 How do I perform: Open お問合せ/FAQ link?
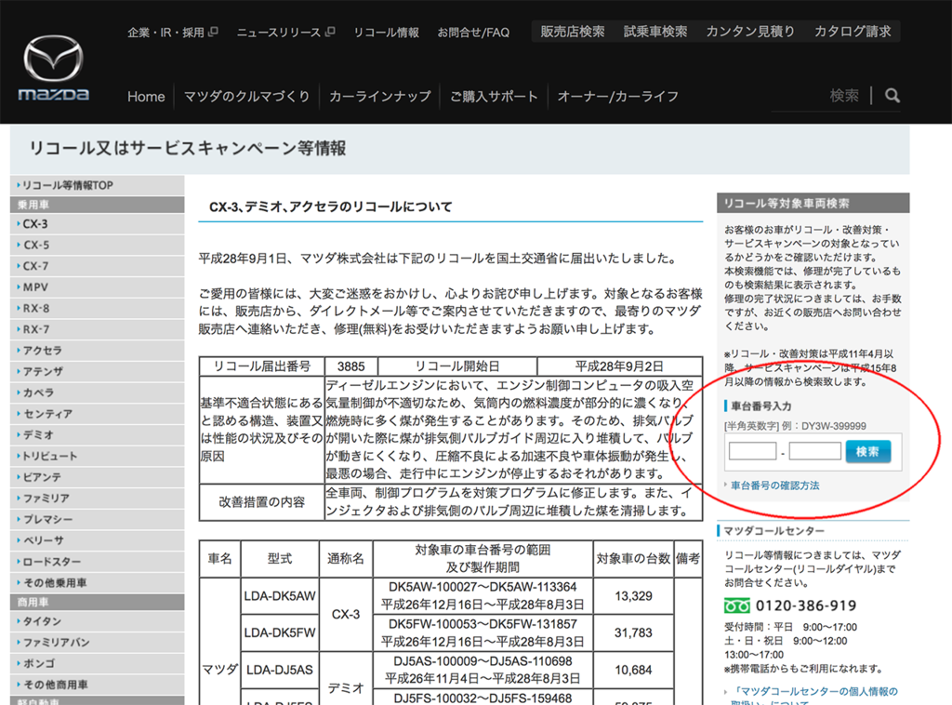point(473,33)
